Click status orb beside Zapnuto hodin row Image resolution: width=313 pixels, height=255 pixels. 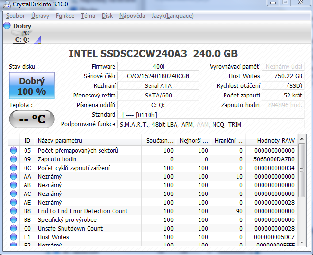(x=13, y=159)
